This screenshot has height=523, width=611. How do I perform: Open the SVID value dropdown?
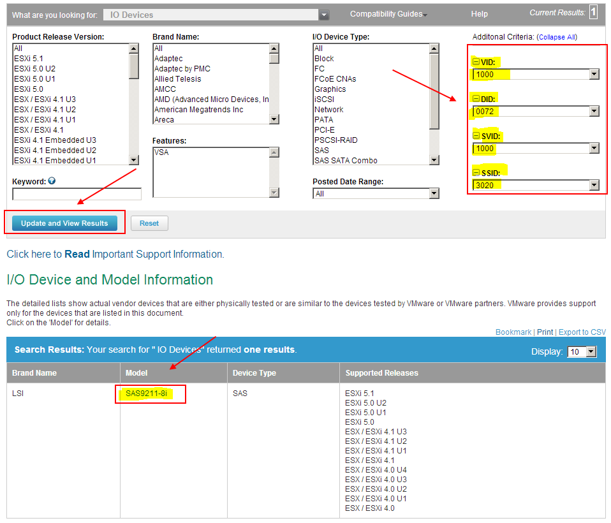point(594,148)
